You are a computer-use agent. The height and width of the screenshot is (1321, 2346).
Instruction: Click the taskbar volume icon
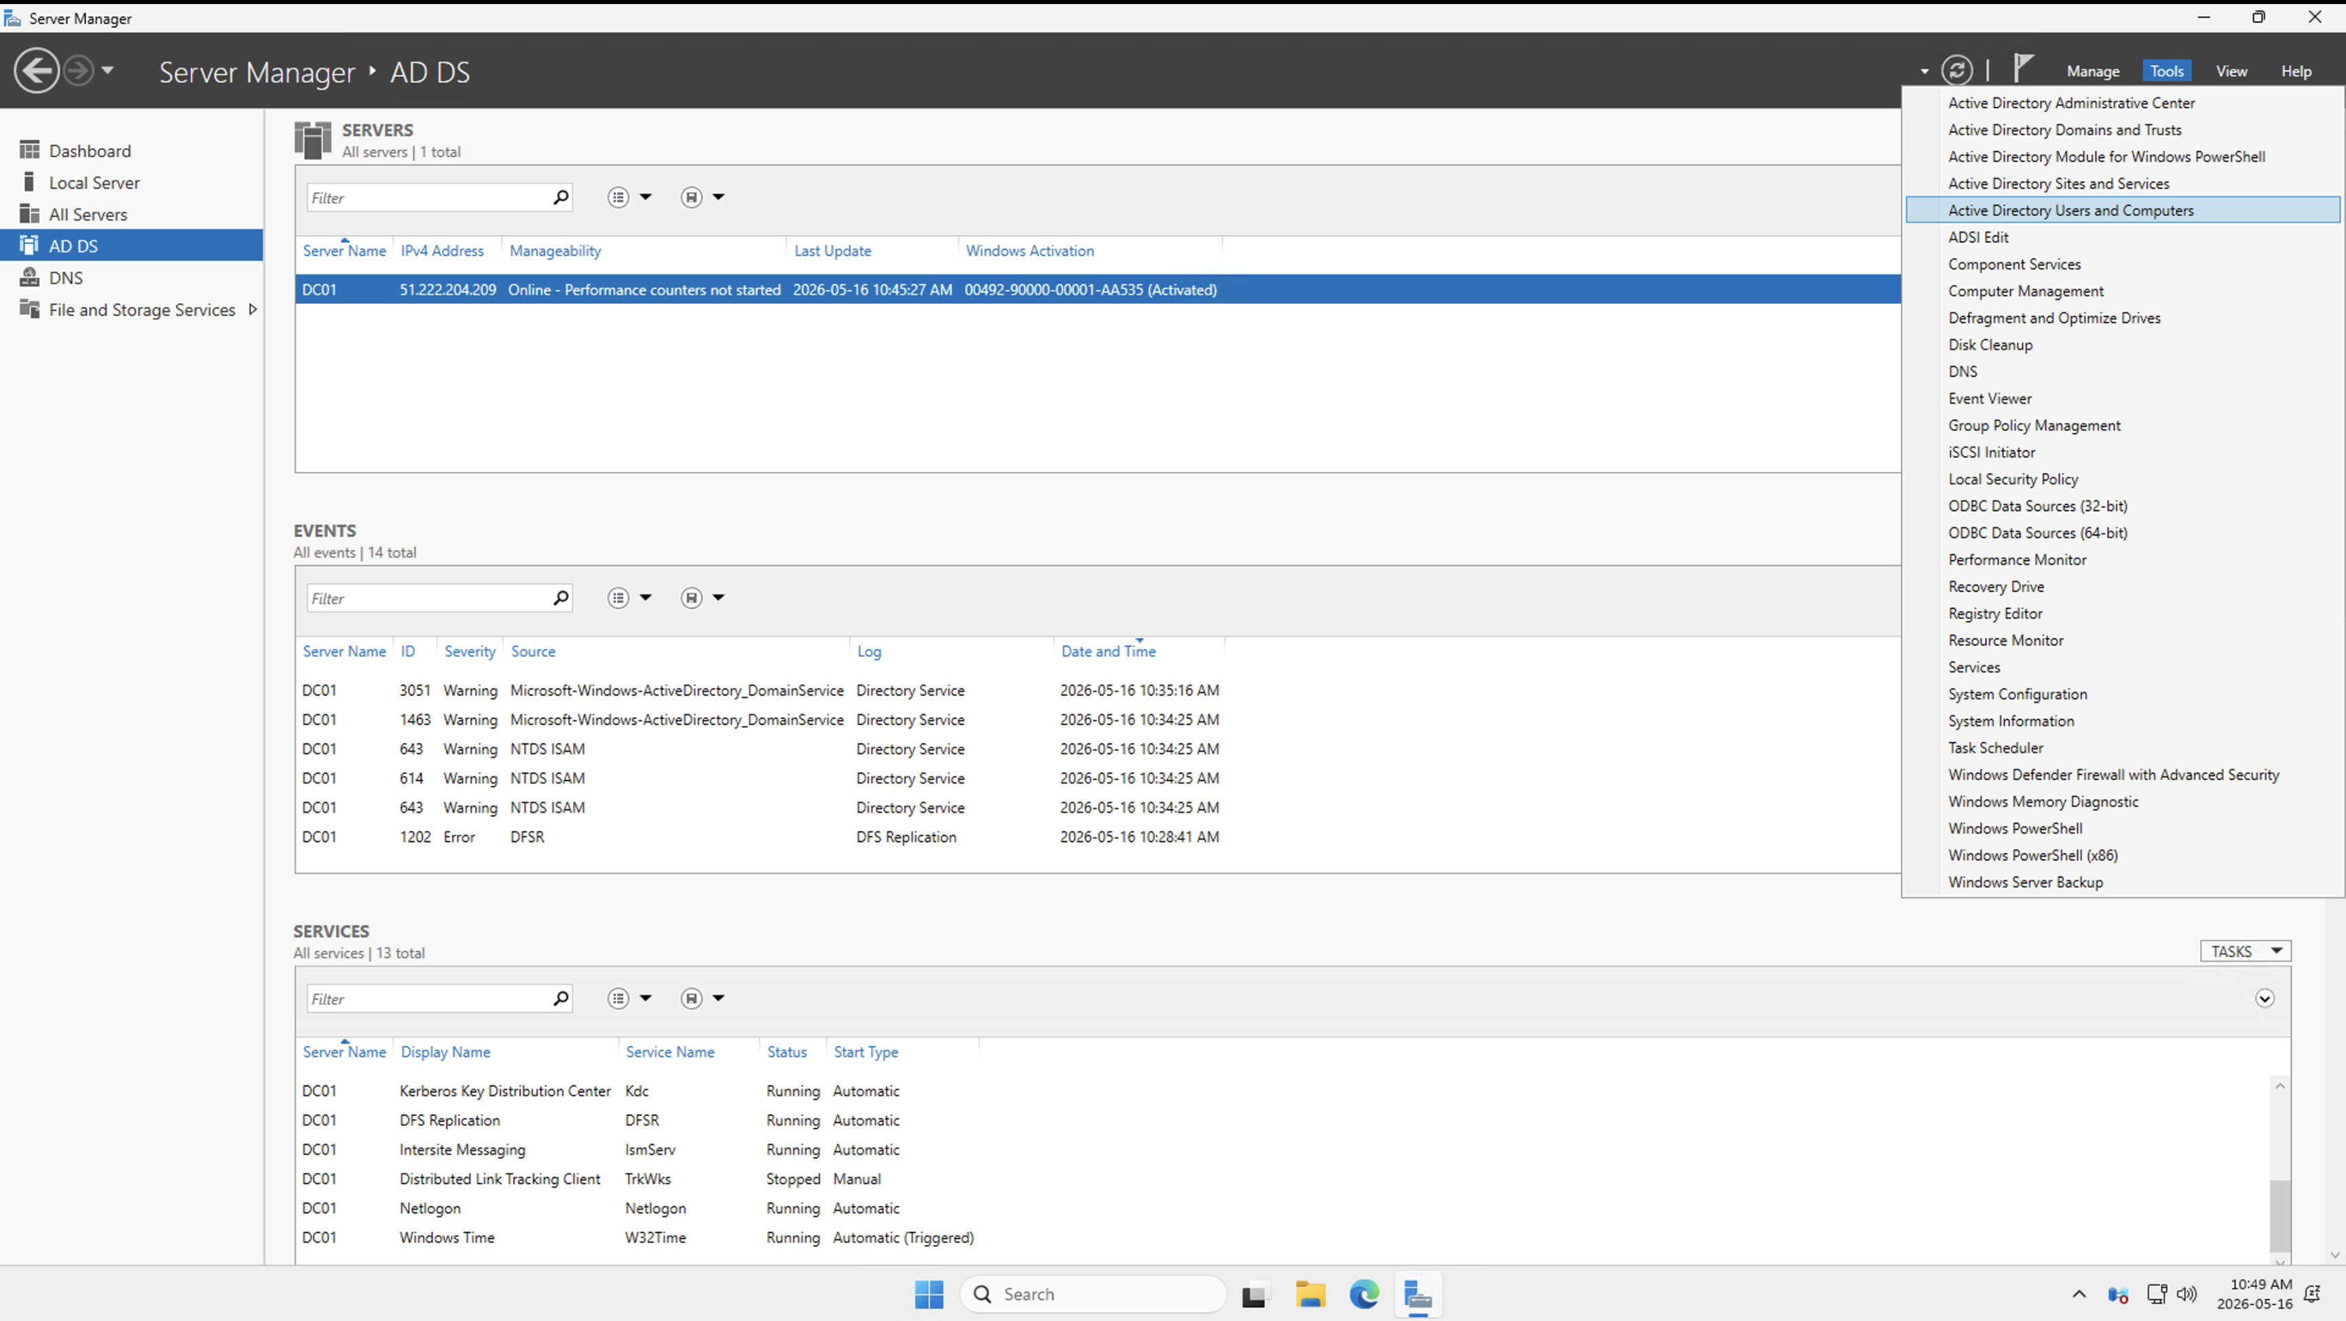2186,1295
